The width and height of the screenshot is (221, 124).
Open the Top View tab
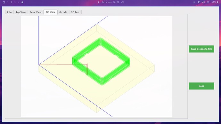pos(21,12)
